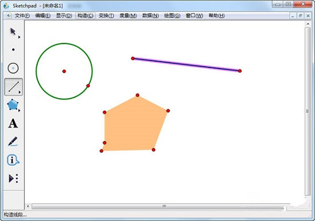Expand the Arrow tool flyout triangle

[x=19, y=37]
